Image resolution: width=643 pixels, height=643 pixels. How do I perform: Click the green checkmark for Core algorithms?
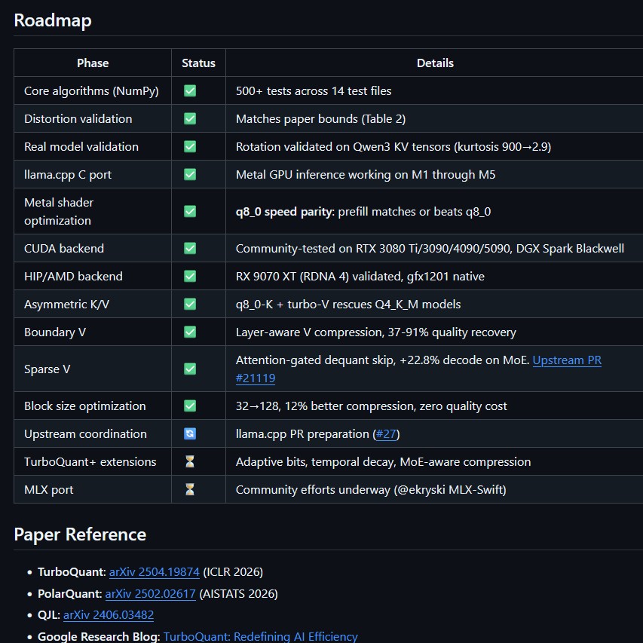(x=190, y=90)
